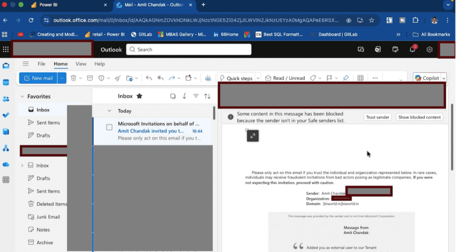Open the OneDrive cloud app in the sidebar
This screenshot has height=252, width=456.
point(6,164)
